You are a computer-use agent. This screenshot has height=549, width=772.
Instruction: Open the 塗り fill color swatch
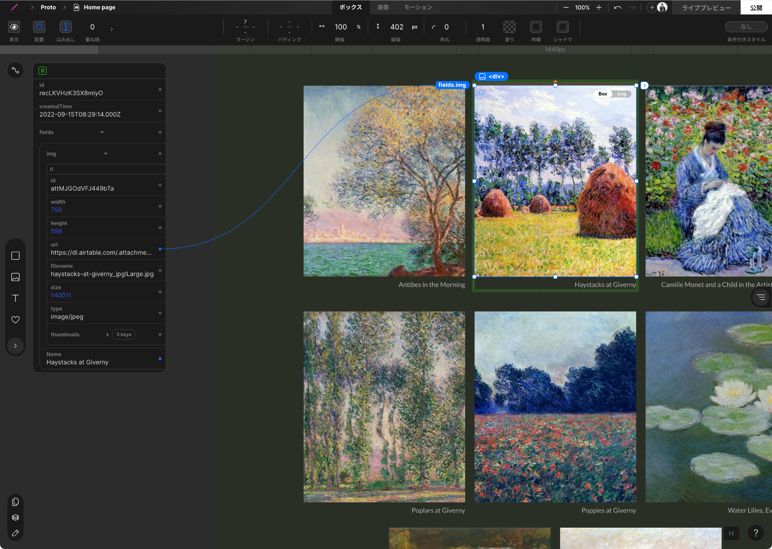pos(509,27)
